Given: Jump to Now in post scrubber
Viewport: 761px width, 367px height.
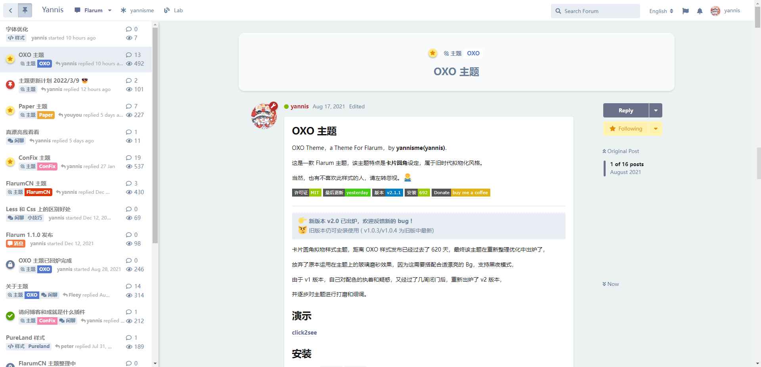Looking at the screenshot, I should point(611,284).
